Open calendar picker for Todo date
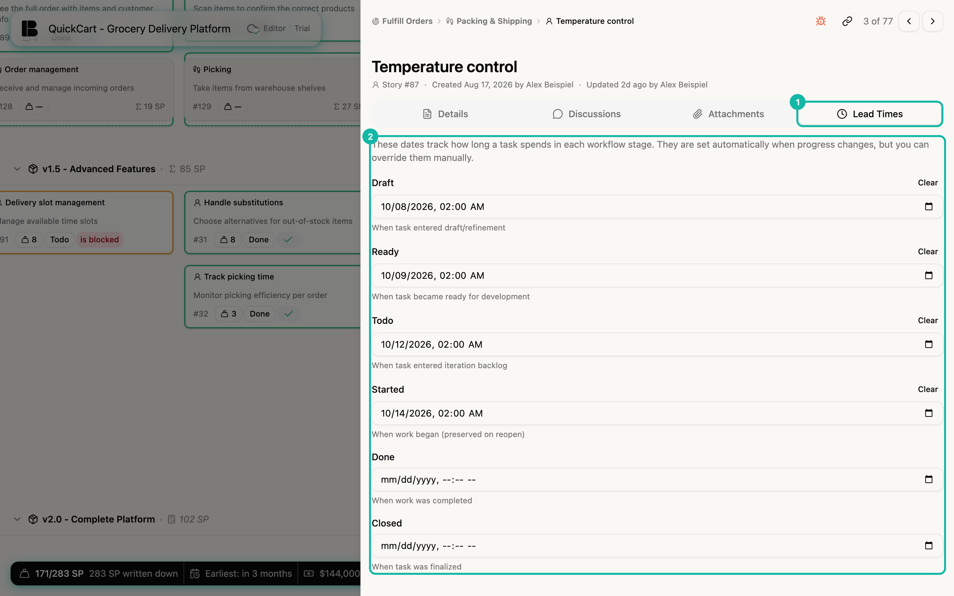Viewport: 954px width, 596px height. (x=929, y=344)
